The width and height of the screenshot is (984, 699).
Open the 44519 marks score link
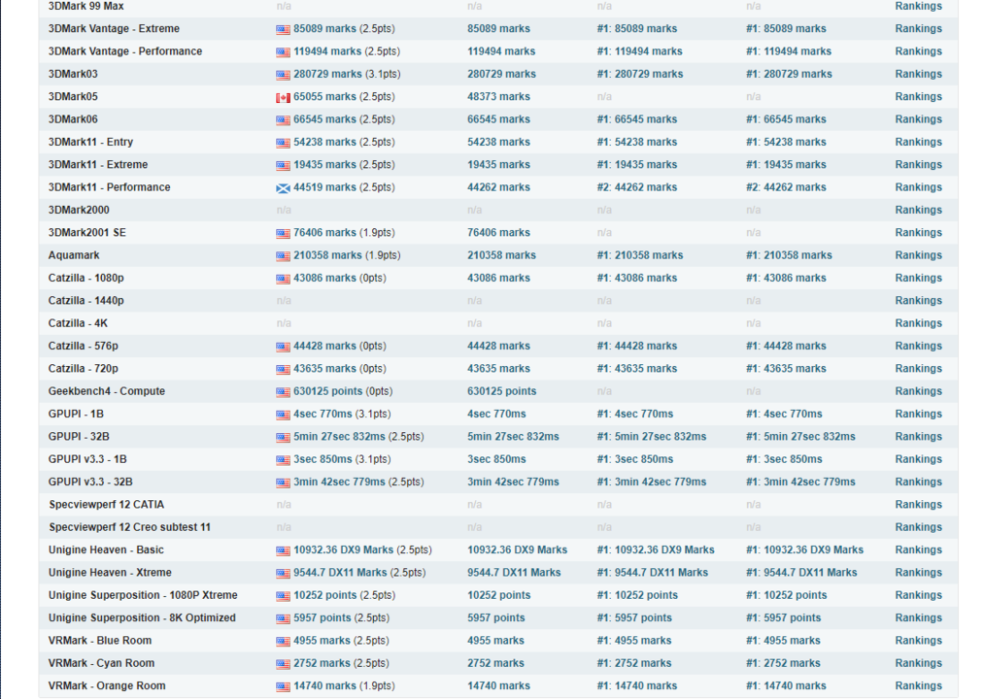click(x=324, y=187)
